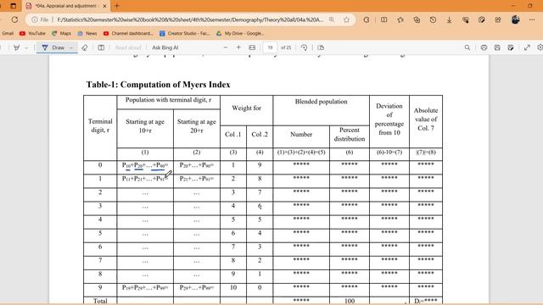The width and height of the screenshot is (543, 305).
Task: Select the Highlight tool in PDF toolbar
Action: 16,47
